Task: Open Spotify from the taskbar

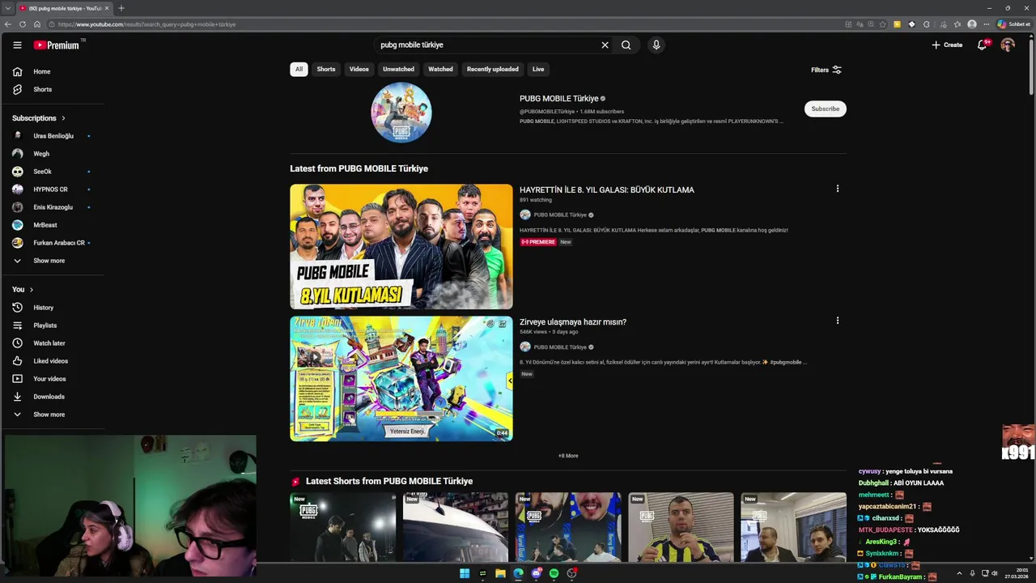Action: pyautogui.click(x=554, y=573)
